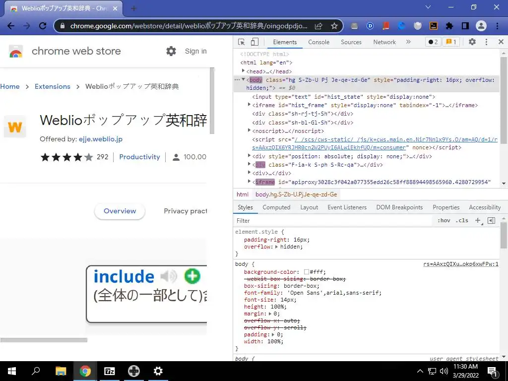Screen dimensions: 508x381
Task: Click the Weblio extension W icon
Action: click(x=15, y=127)
